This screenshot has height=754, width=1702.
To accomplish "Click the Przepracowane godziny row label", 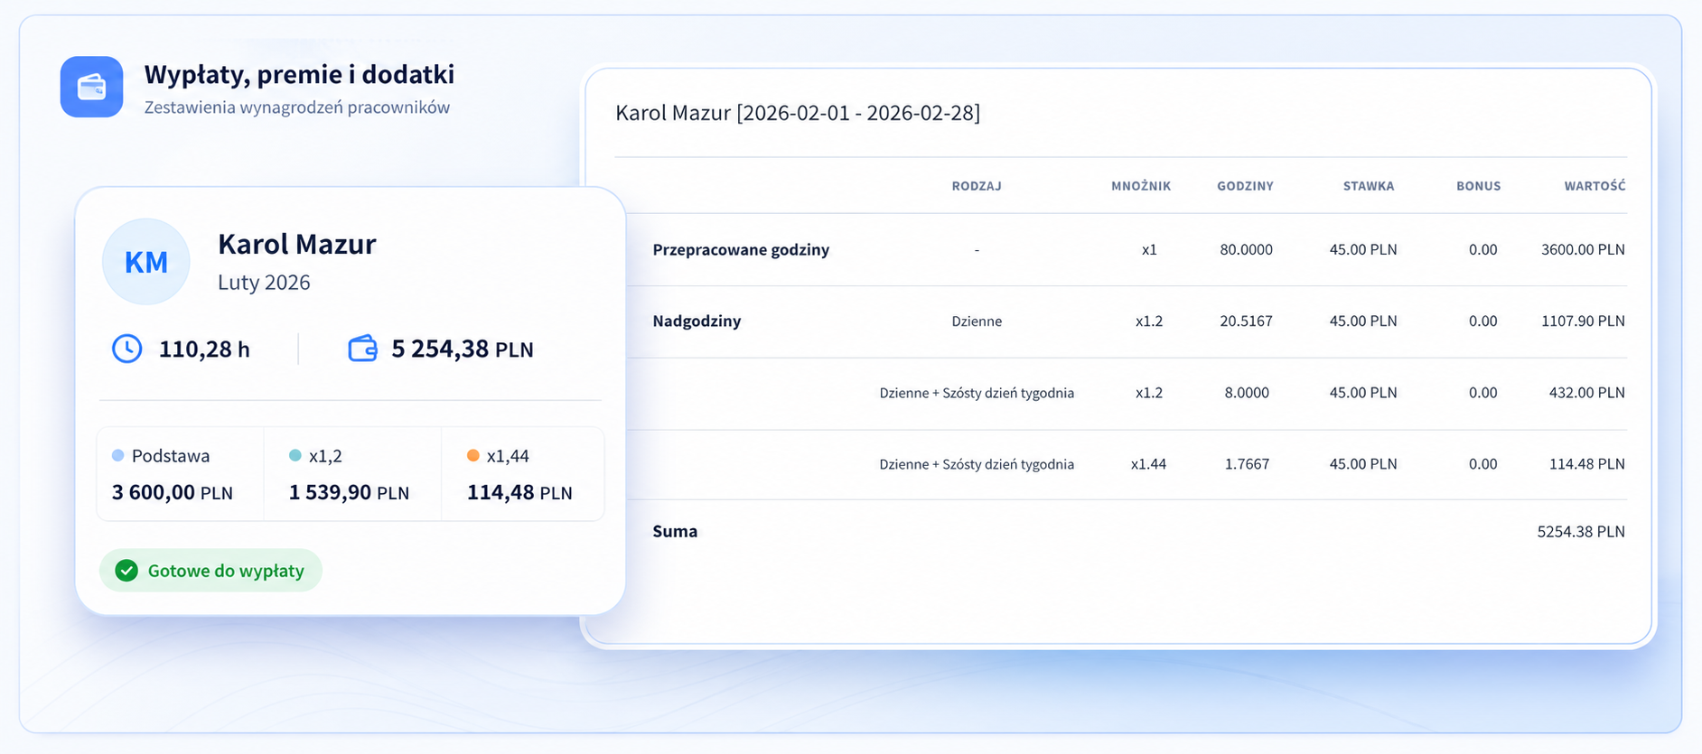I will pos(741,250).
